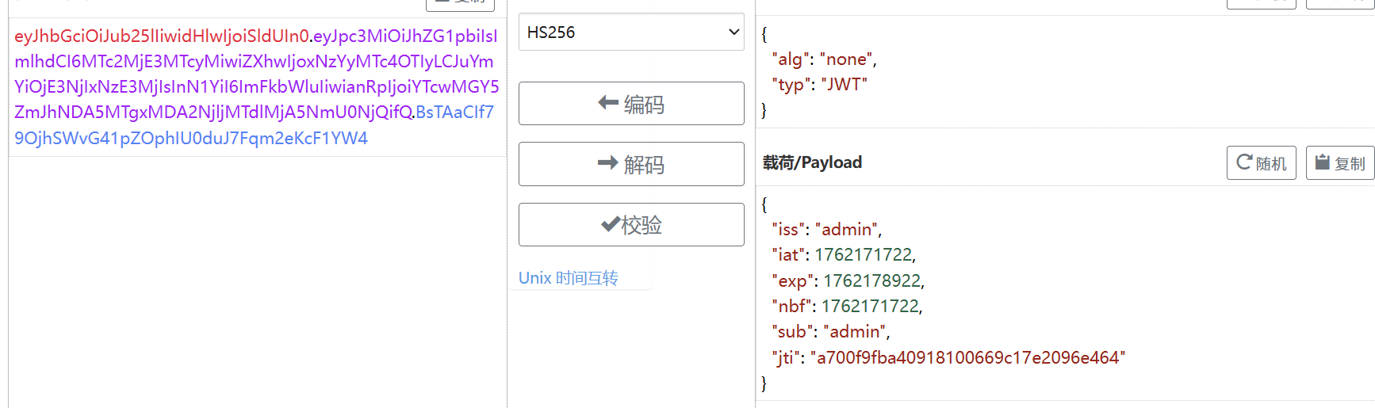
Task: Click the Payload 复制 copy button
Action: (1340, 162)
